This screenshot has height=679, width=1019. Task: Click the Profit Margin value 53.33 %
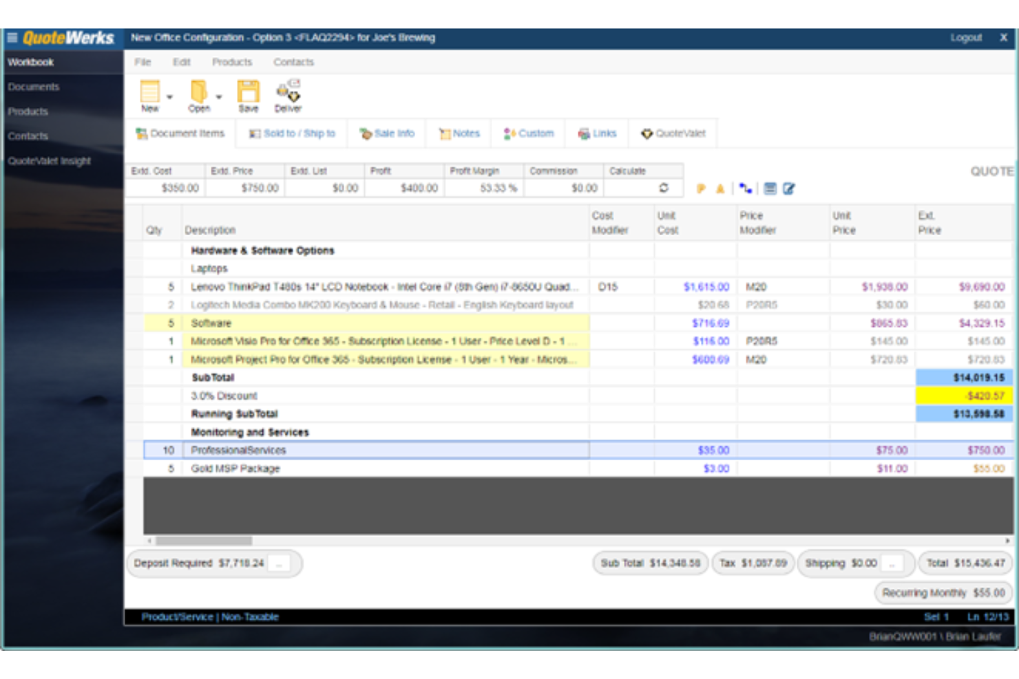coord(484,188)
